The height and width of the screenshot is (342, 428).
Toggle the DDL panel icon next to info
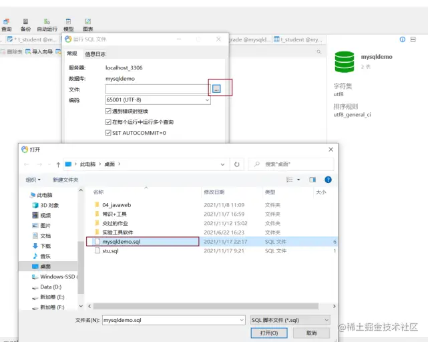(x=413, y=39)
